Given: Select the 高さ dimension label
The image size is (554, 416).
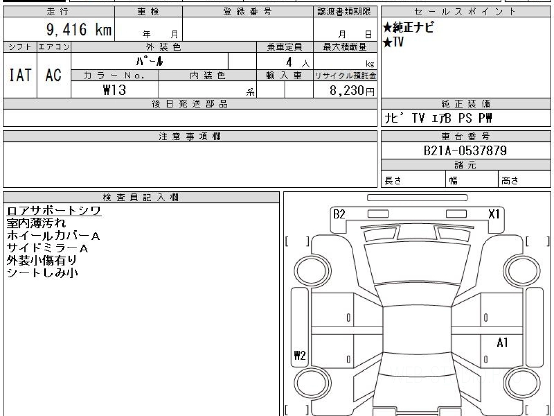Looking at the screenshot, I should [510, 181].
